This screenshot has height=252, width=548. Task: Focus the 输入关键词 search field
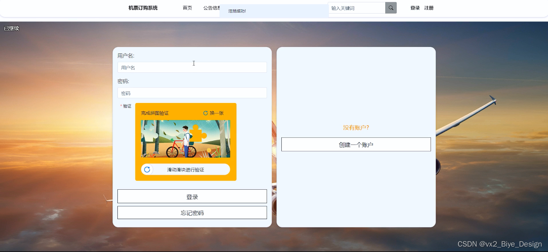point(357,8)
